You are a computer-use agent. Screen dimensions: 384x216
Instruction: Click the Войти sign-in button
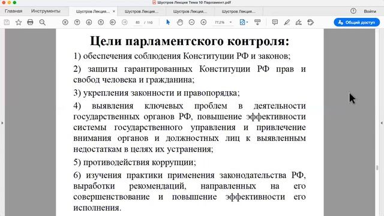(370, 11)
